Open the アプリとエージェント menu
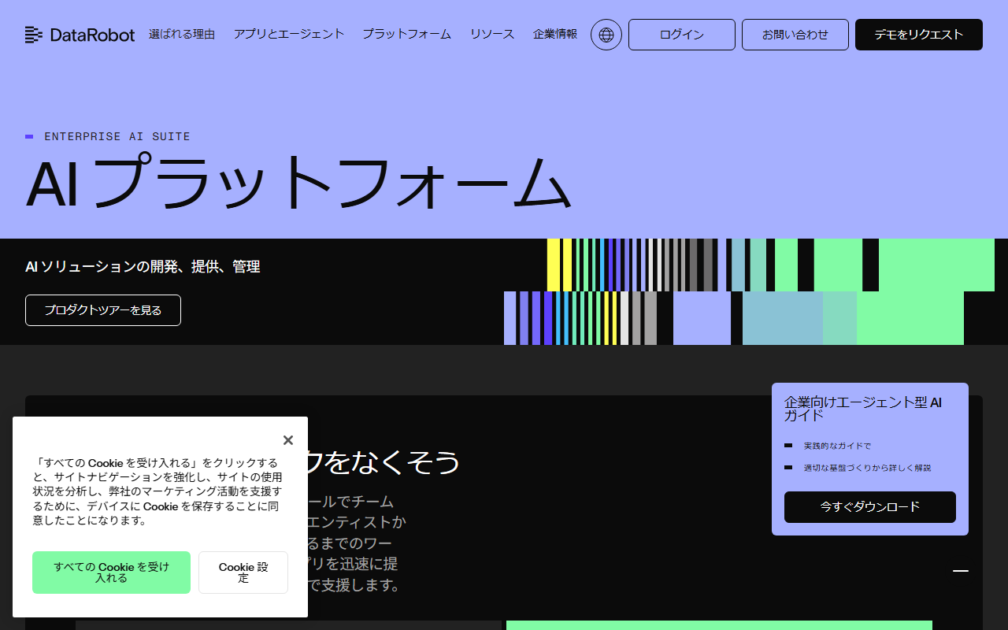The image size is (1008, 630). click(x=288, y=35)
